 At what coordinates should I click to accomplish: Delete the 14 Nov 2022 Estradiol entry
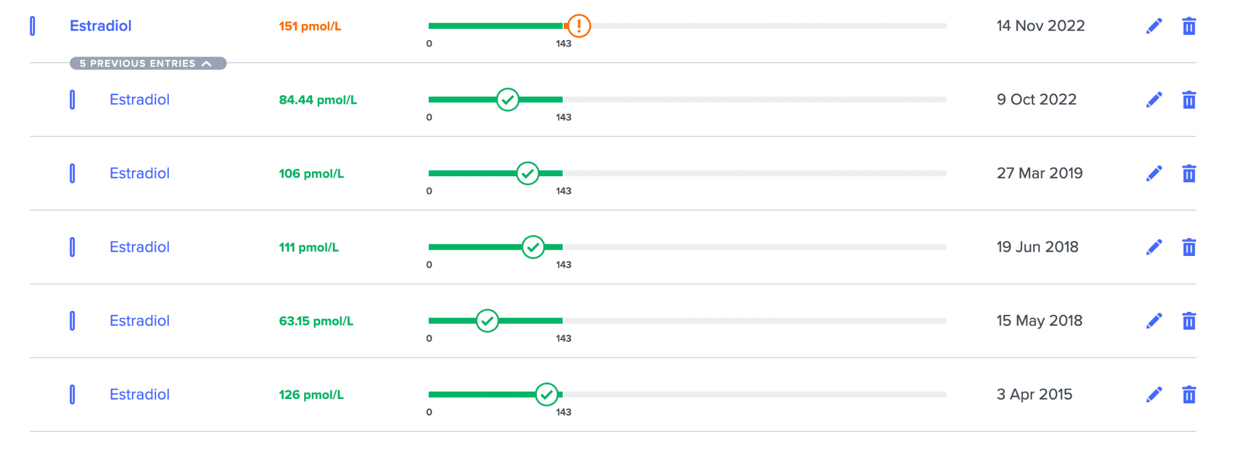coord(1189,26)
